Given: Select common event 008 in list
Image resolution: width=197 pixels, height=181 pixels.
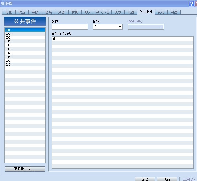Looking at the screenshot, I should tap(25, 57).
